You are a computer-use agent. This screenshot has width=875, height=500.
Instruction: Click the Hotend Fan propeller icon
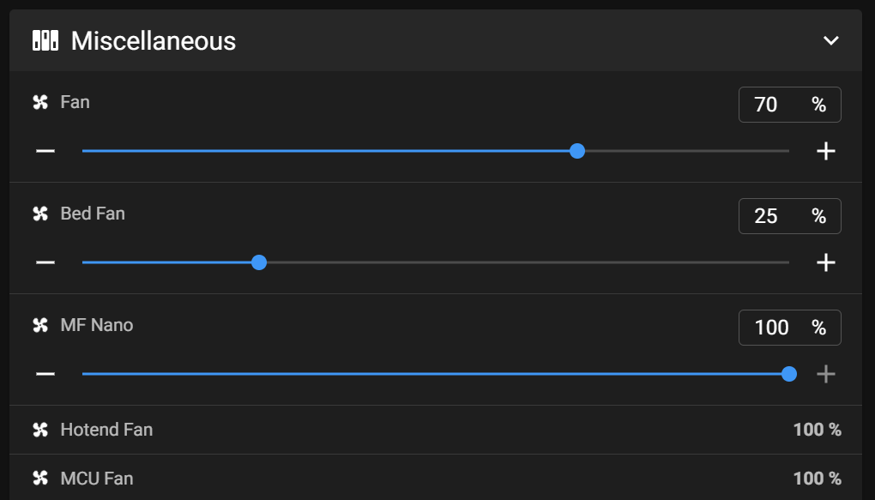(40, 430)
